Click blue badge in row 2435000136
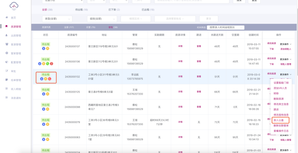 tap(40, 64)
